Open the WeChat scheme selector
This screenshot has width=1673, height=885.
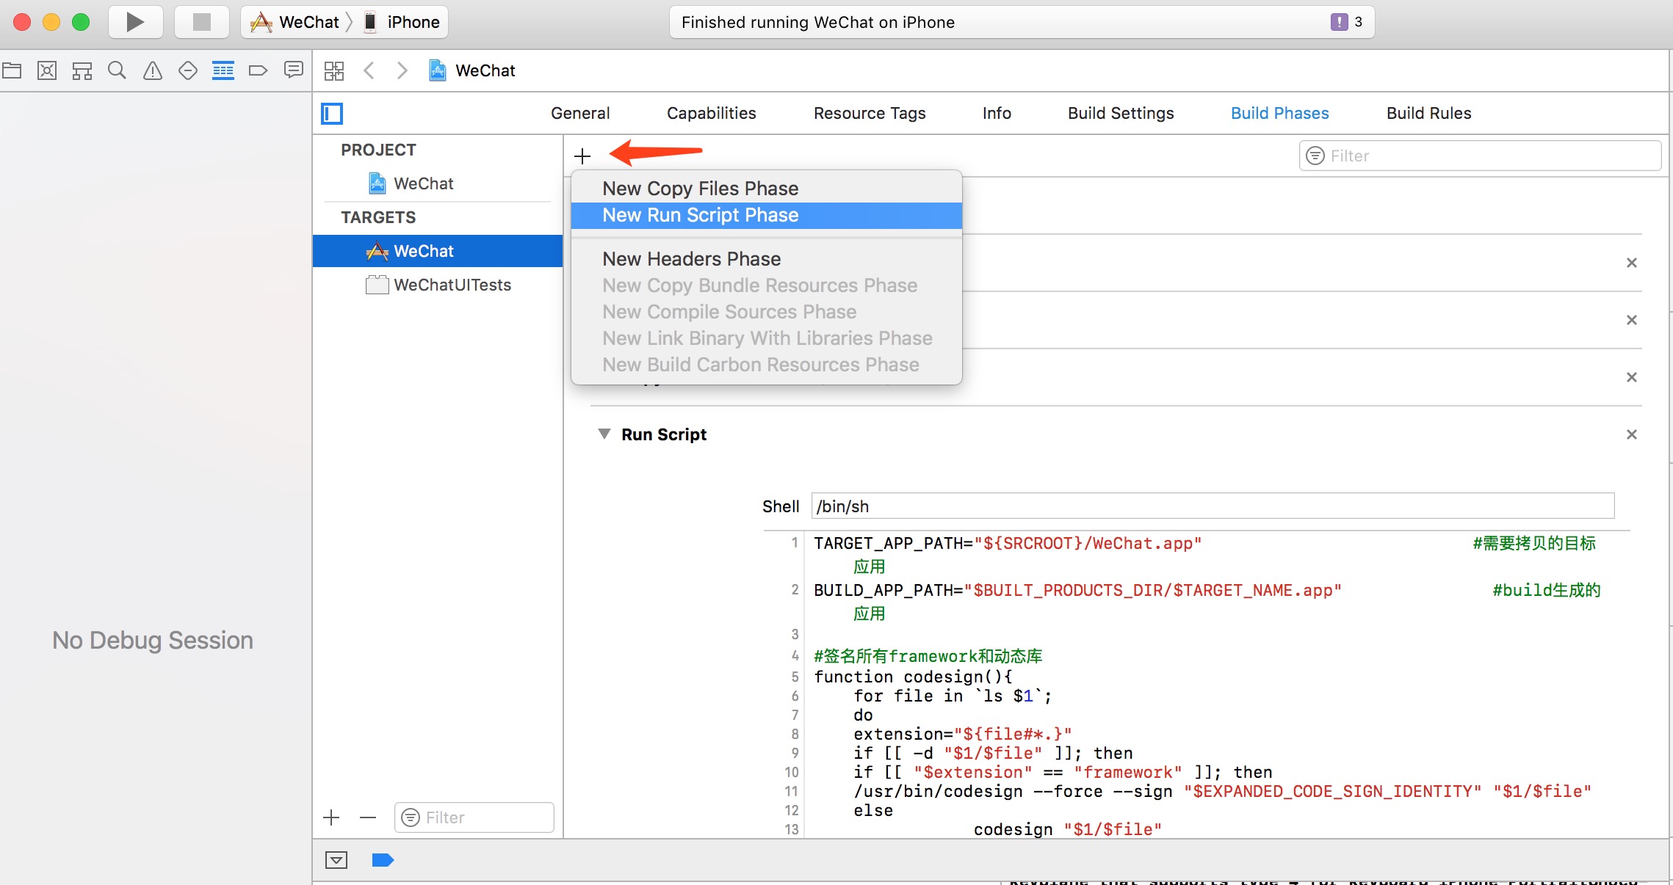pyautogui.click(x=295, y=22)
